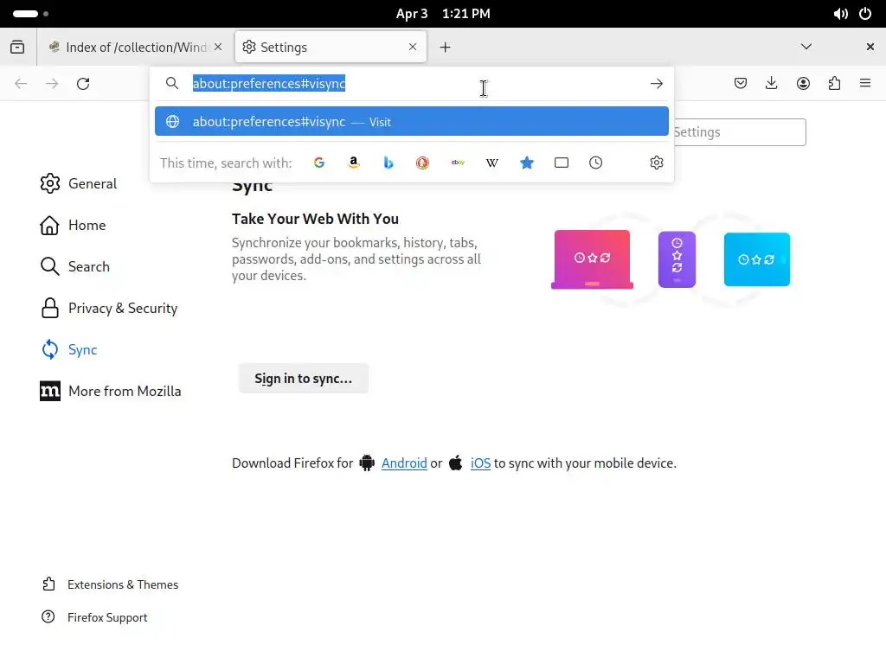Open the Extensions puzzle icon
886x664 pixels.
[834, 84]
